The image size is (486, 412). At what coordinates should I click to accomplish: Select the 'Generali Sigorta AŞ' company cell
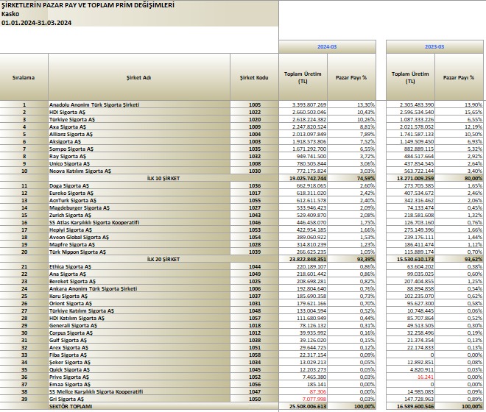(x=139, y=326)
